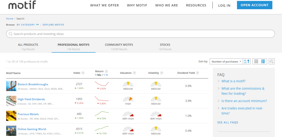Click the Log In link
Image resolution: width=282 pixels, height=137 pixels.
coord(224,6)
